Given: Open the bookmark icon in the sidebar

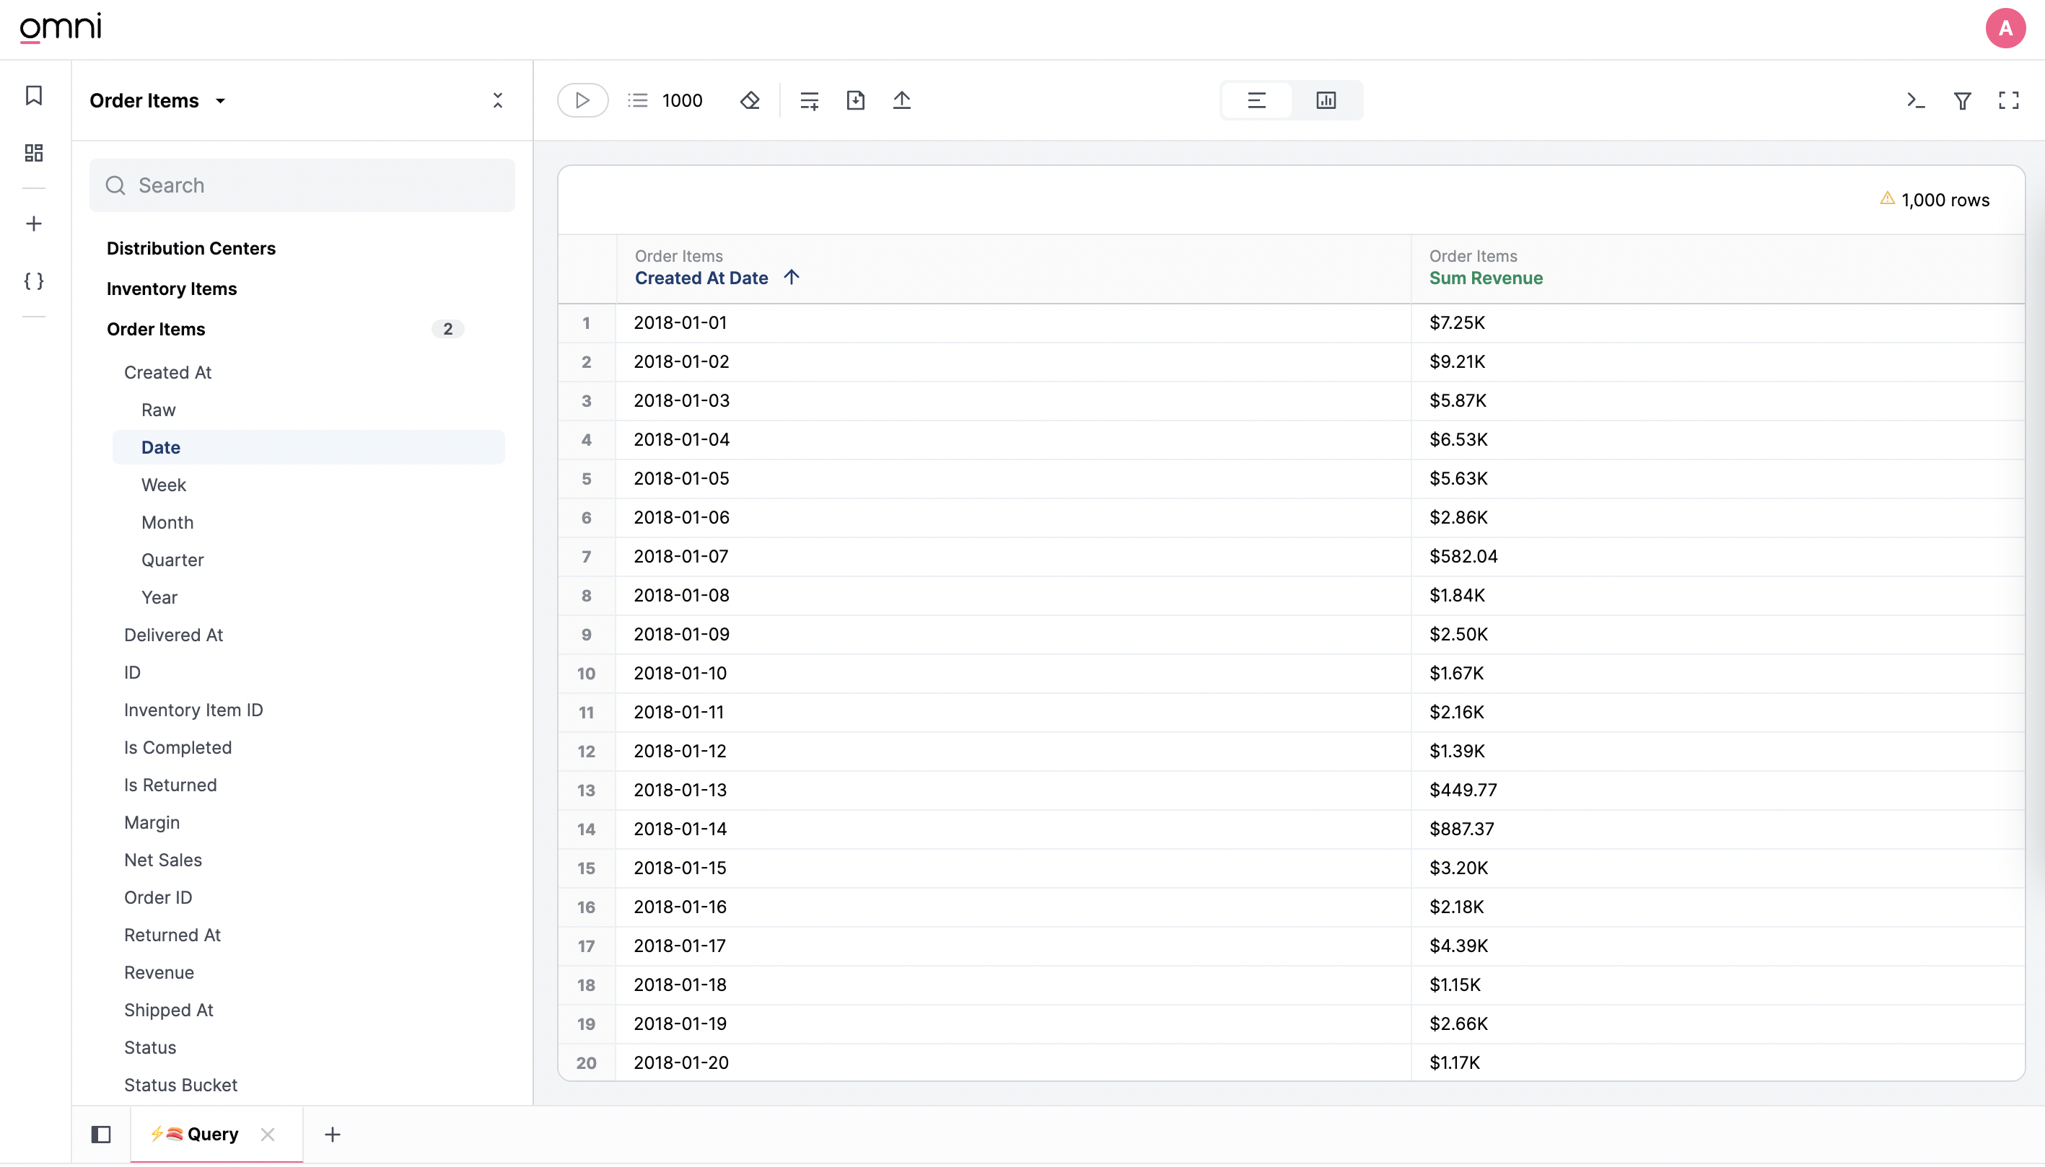Looking at the screenshot, I should 34,95.
